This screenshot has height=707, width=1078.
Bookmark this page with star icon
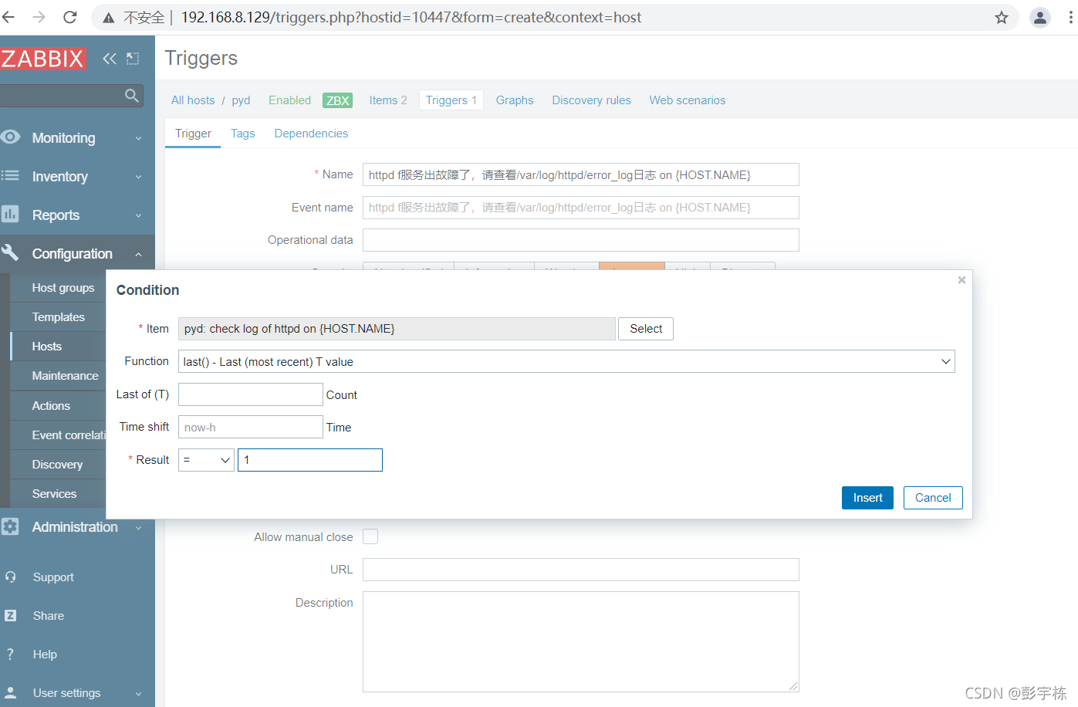point(1002,17)
